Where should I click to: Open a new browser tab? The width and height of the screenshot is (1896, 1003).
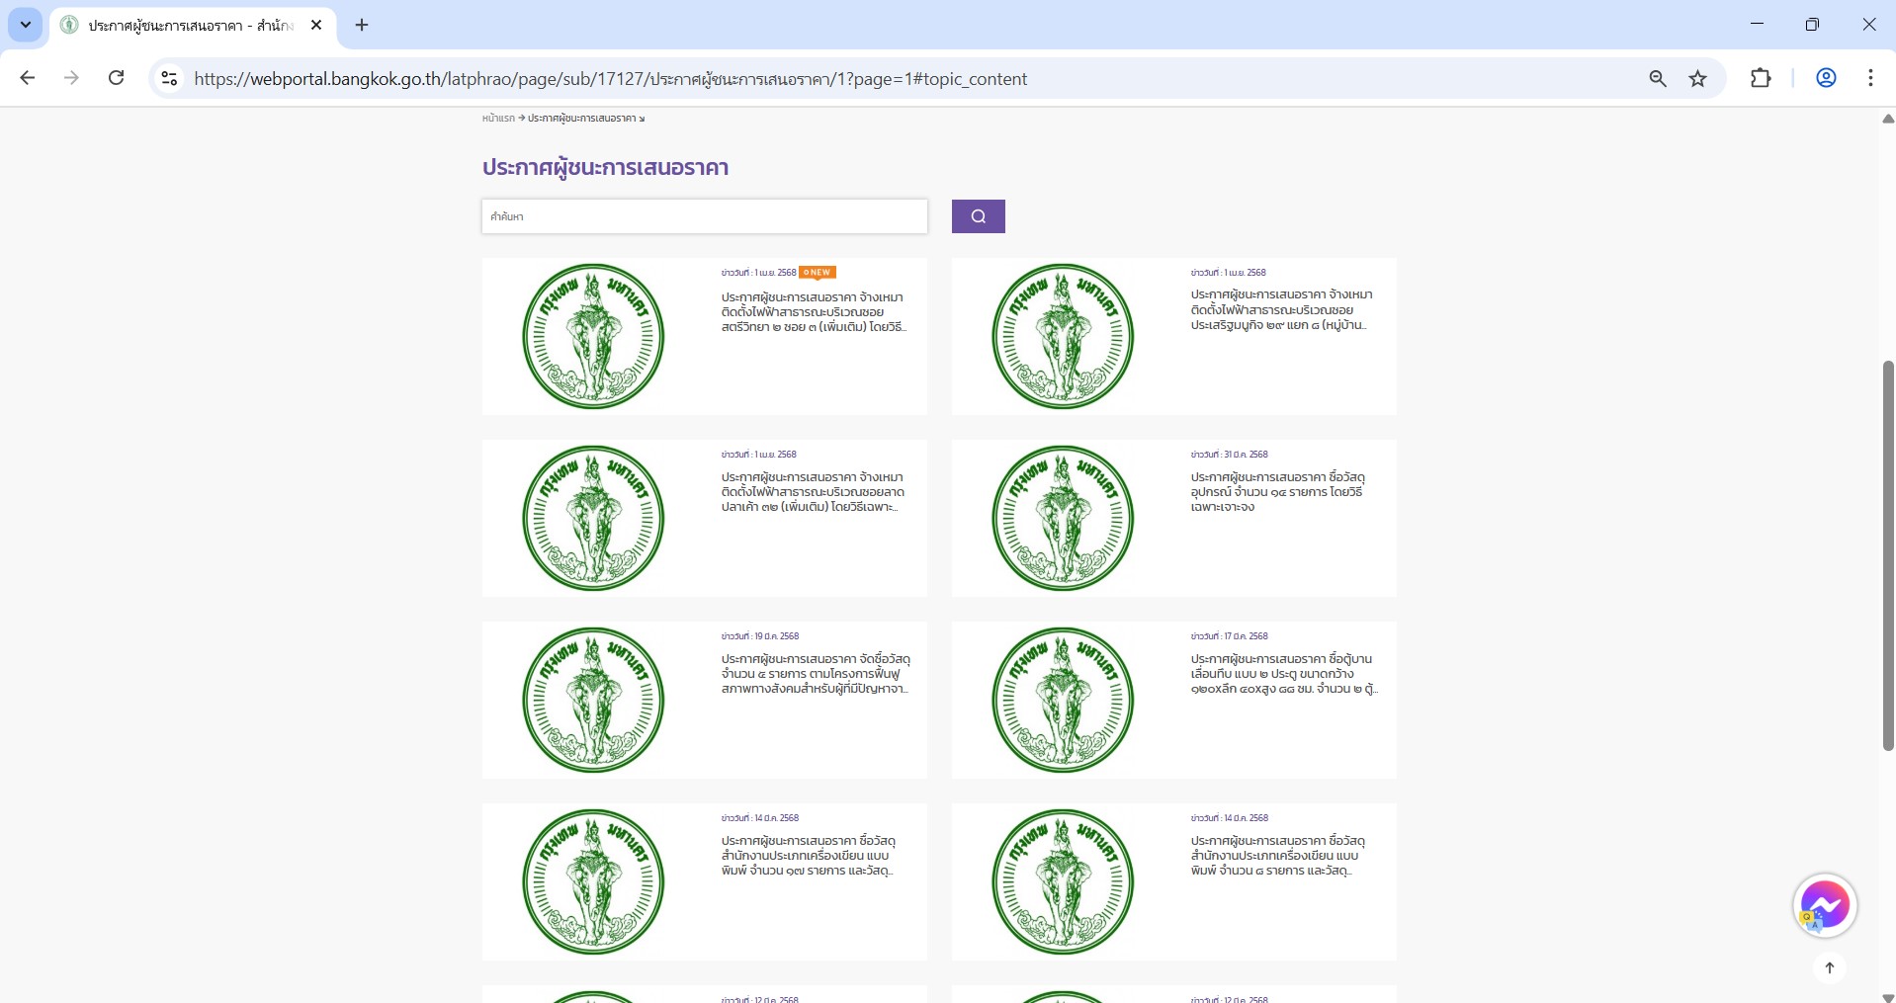(362, 25)
